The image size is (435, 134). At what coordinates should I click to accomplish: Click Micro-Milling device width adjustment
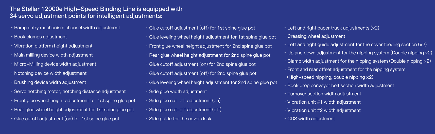click(55, 64)
